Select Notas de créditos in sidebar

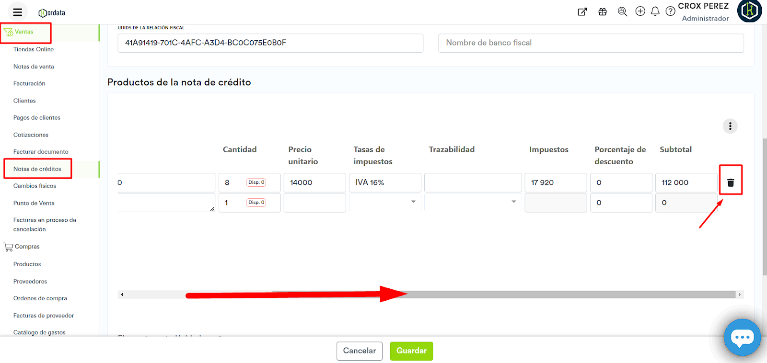coord(37,169)
